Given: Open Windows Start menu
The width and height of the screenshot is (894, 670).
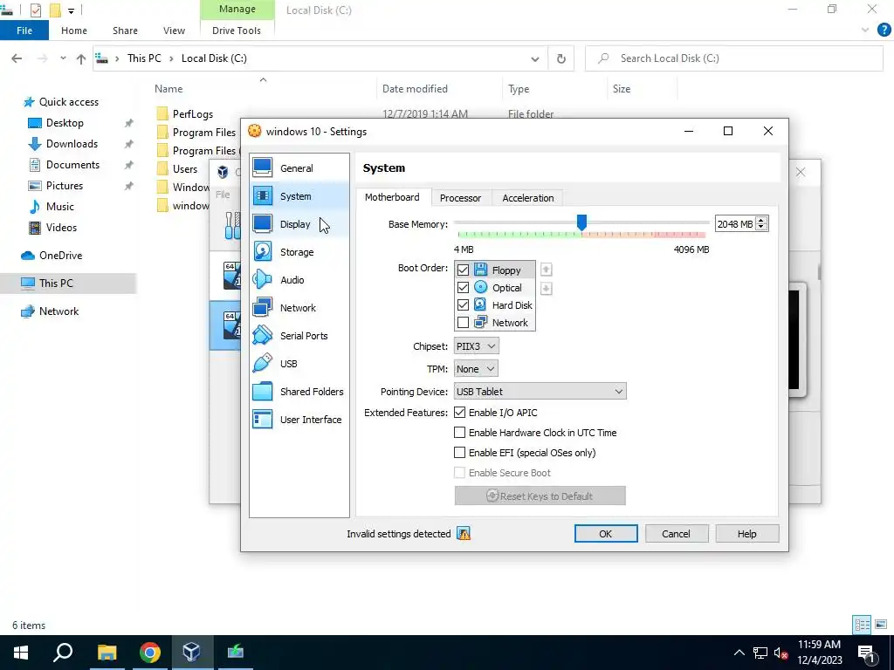Looking at the screenshot, I should (x=21, y=653).
